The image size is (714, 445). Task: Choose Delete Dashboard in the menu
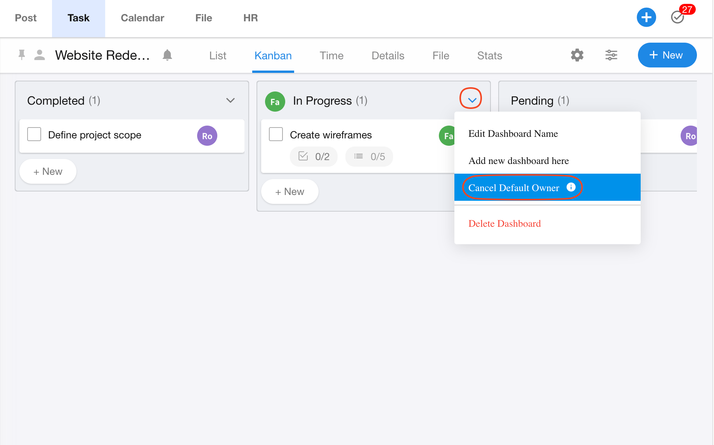tap(504, 224)
